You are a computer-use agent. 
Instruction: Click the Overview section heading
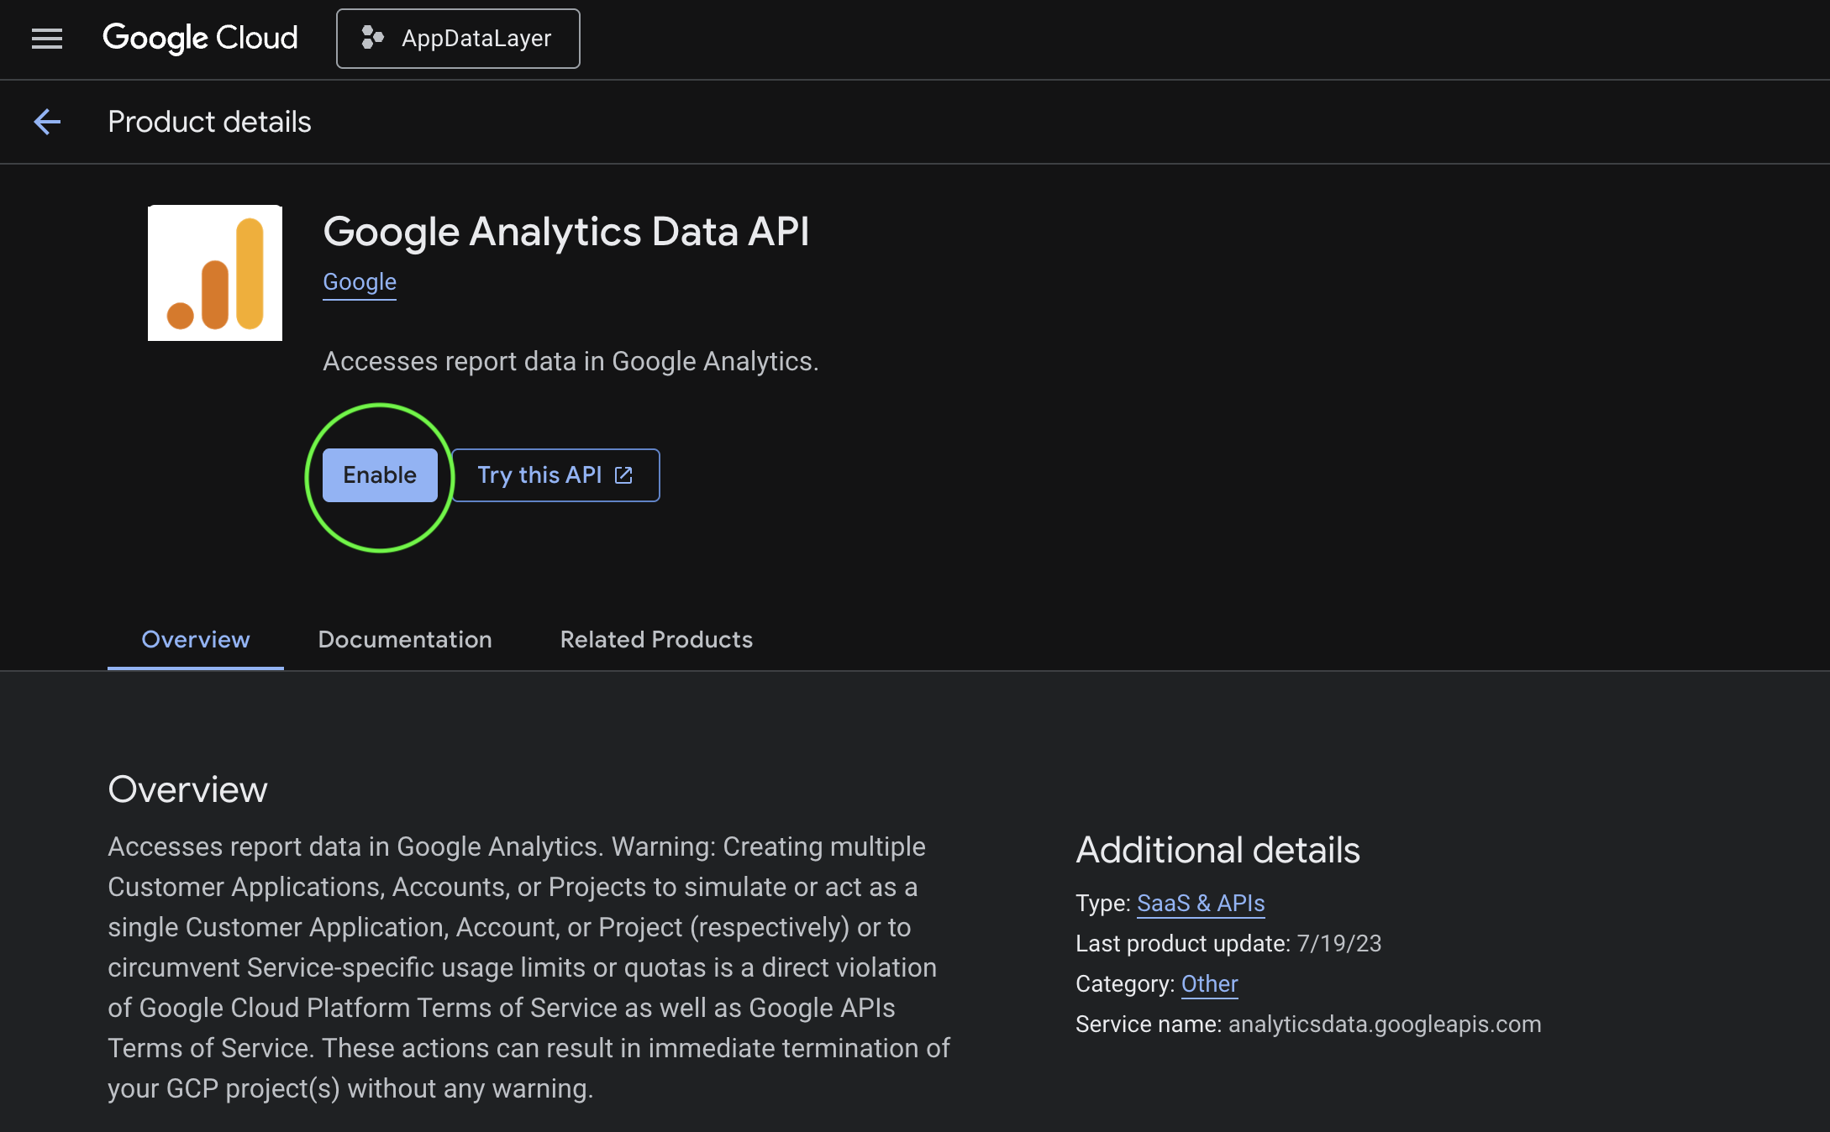[x=187, y=789]
